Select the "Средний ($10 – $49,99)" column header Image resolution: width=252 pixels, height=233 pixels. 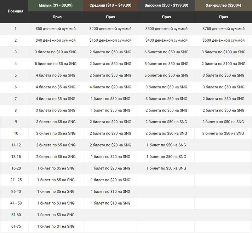(111, 5)
